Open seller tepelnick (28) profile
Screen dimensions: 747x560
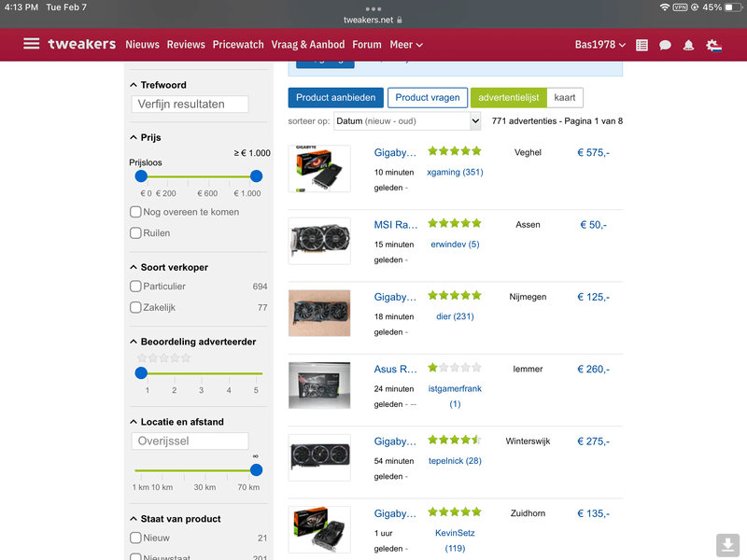pos(455,460)
